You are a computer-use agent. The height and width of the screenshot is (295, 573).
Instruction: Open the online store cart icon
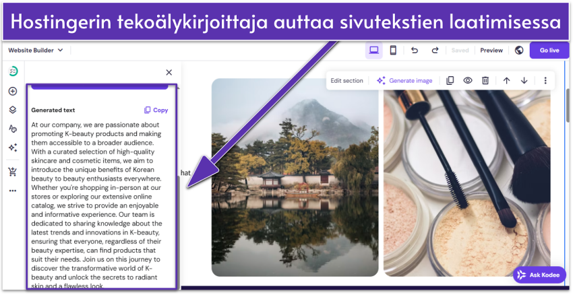[x=13, y=171]
